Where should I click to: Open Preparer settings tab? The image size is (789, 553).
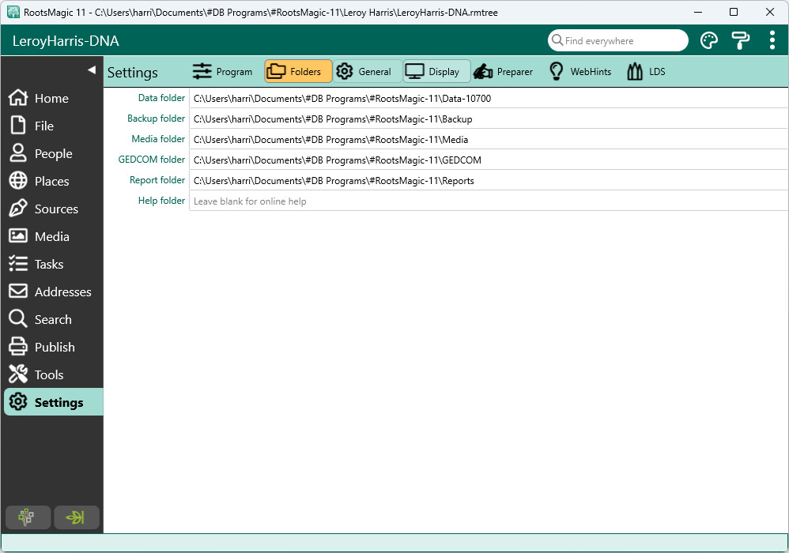point(503,72)
